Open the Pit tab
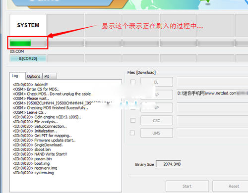 pyautogui.click(x=50, y=76)
